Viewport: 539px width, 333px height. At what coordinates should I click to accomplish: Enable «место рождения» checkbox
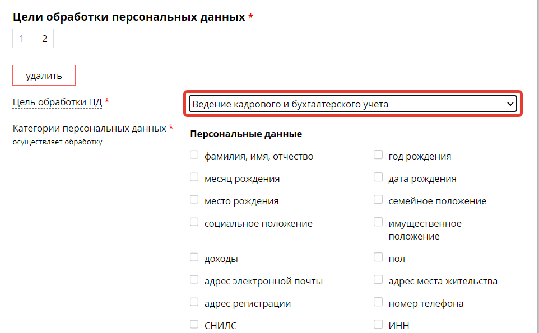pyautogui.click(x=194, y=198)
